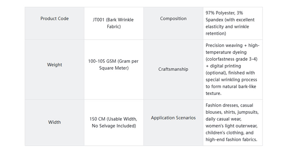289x154 pixels.
Task: Click the "colorfastness grade 3-4" text
Action: 231,59
